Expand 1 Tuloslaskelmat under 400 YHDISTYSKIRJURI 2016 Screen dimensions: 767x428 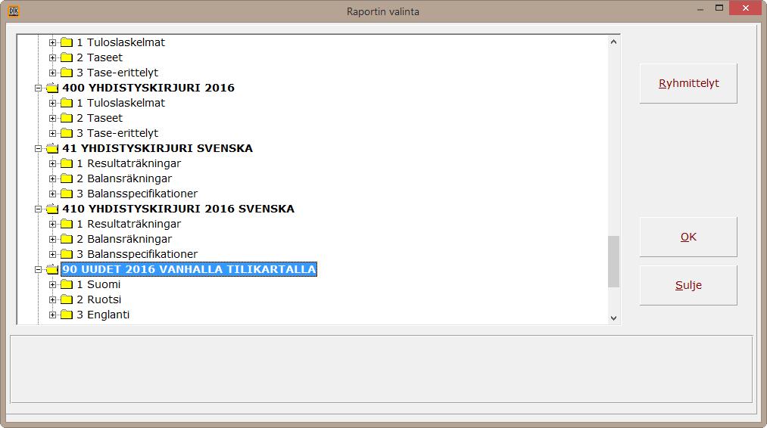click(52, 104)
